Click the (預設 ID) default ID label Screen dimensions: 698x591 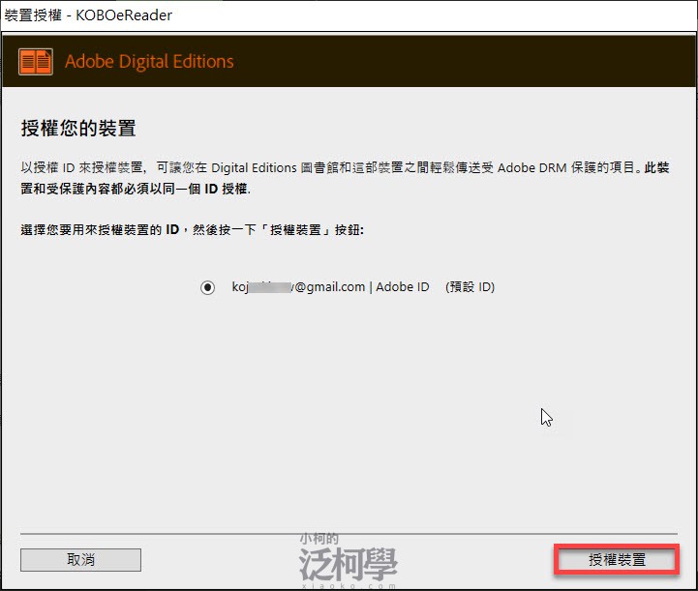click(470, 287)
